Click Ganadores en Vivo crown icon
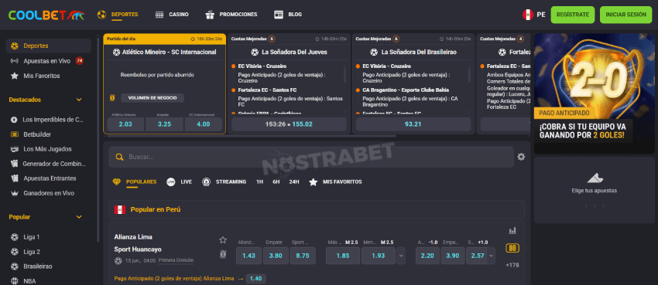Screen dimensions: 658x285 [x=15, y=193]
